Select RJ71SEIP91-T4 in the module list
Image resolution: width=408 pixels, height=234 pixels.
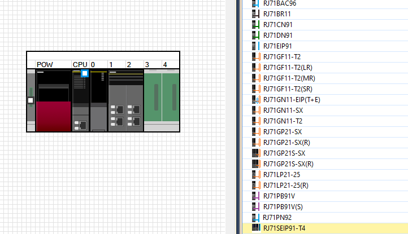click(285, 228)
